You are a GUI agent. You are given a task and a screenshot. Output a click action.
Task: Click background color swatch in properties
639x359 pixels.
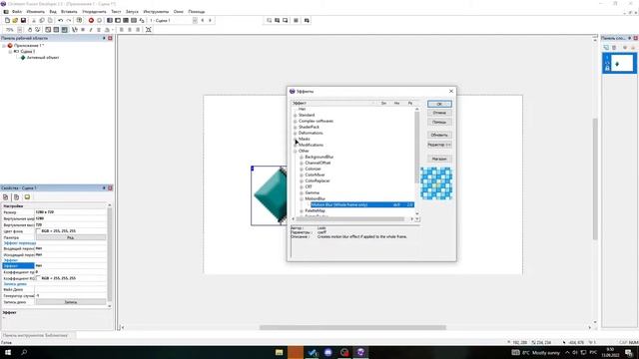pyautogui.click(x=38, y=231)
